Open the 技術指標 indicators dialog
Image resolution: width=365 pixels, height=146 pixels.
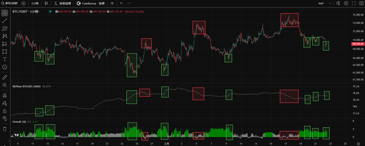[x=63, y=3]
